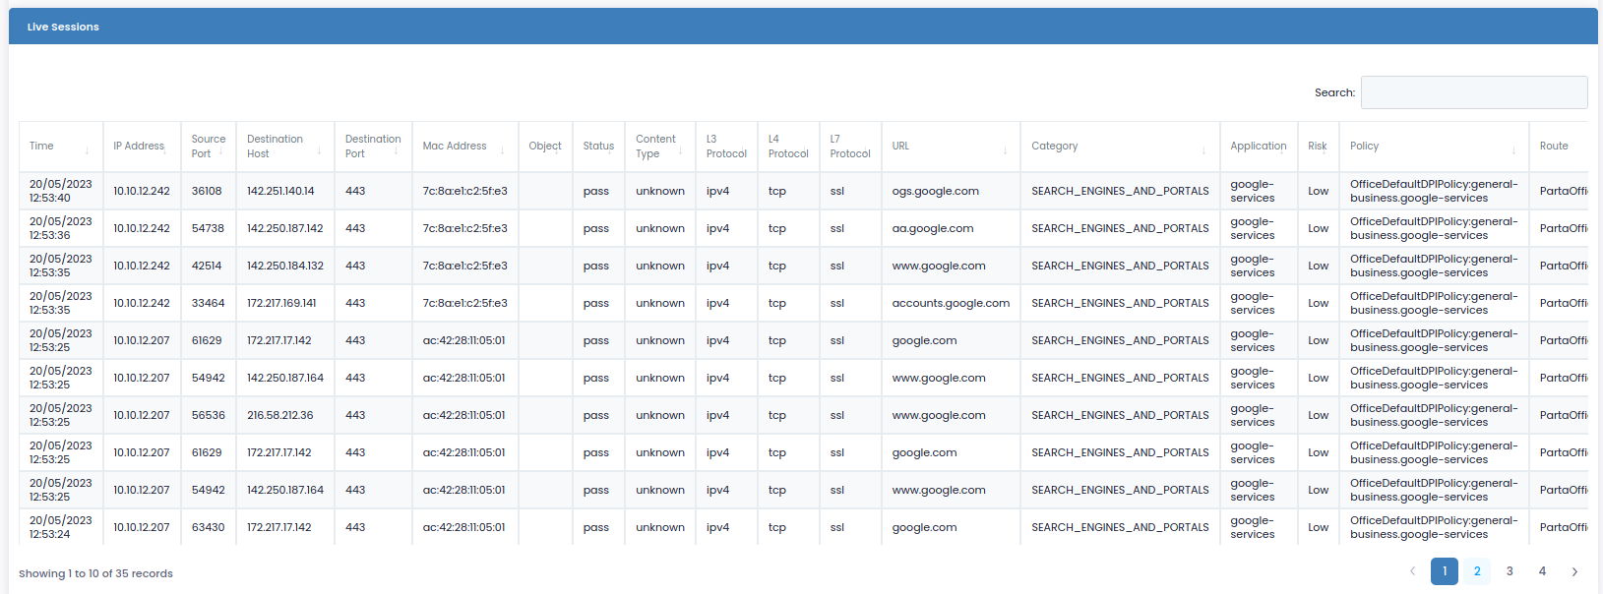Screen dimensions: 1603x594
Task: Click previous page chevron arrow
Action: (1412, 571)
